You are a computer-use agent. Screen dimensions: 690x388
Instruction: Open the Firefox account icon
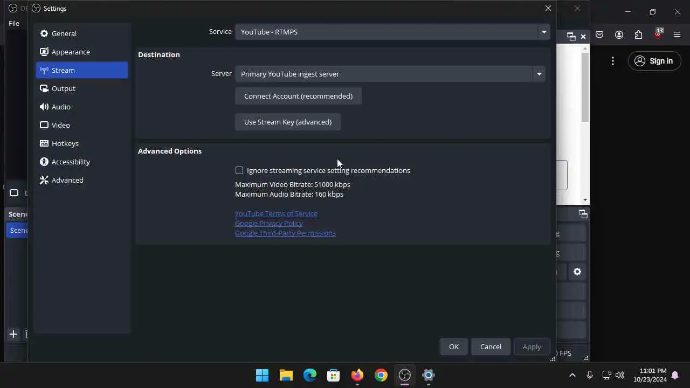(x=619, y=35)
